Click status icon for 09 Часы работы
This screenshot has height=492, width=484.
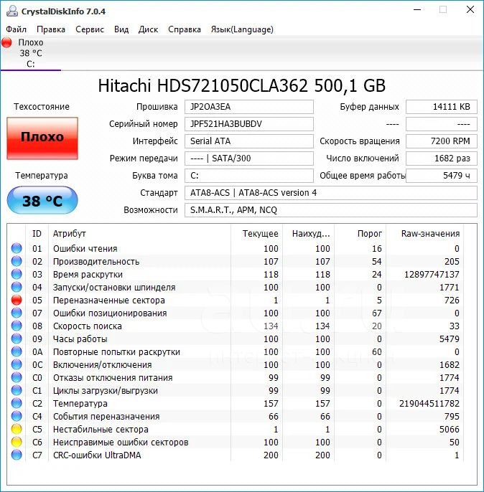(x=17, y=339)
